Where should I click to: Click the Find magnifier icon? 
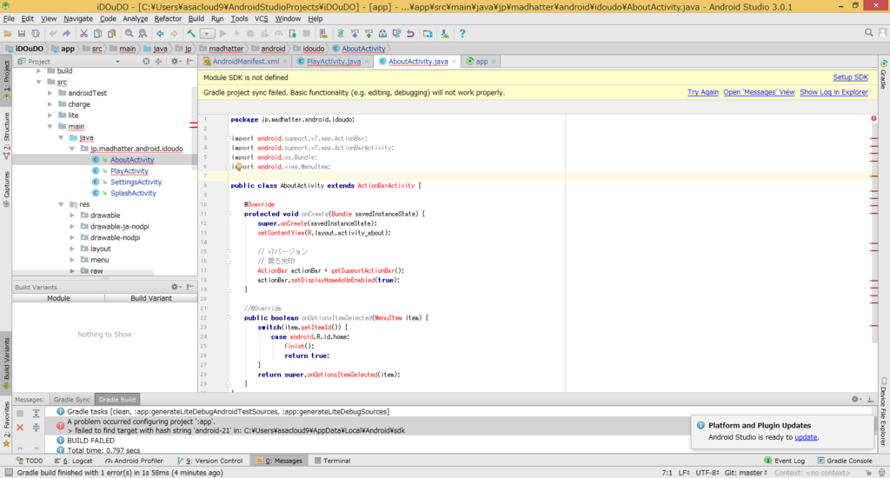click(129, 34)
